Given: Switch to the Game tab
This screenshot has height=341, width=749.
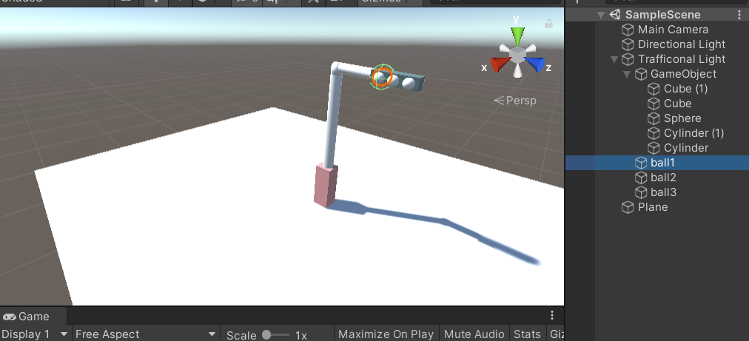Looking at the screenshot, I should point(26,317).
